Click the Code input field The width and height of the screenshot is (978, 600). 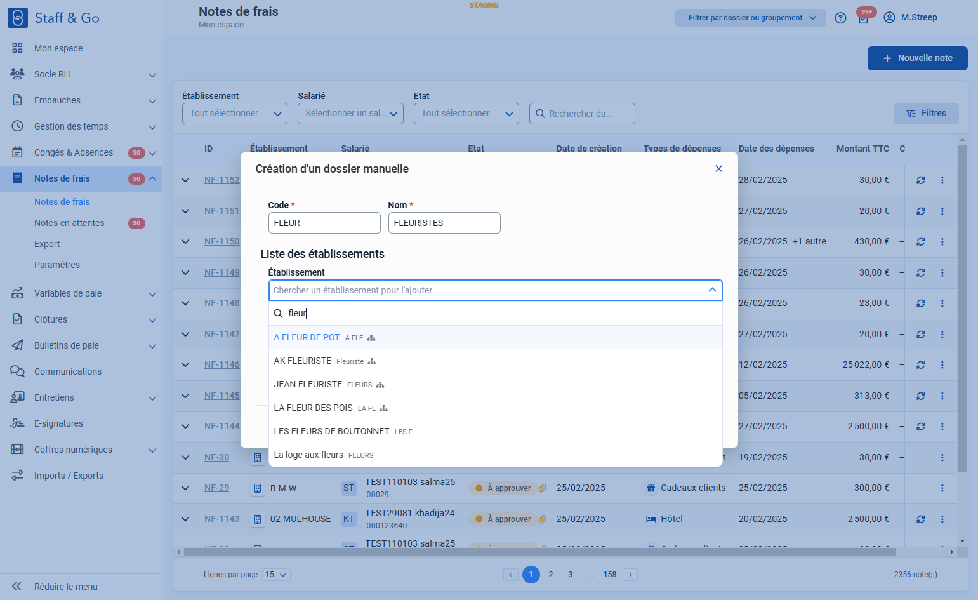click(324, 223)
